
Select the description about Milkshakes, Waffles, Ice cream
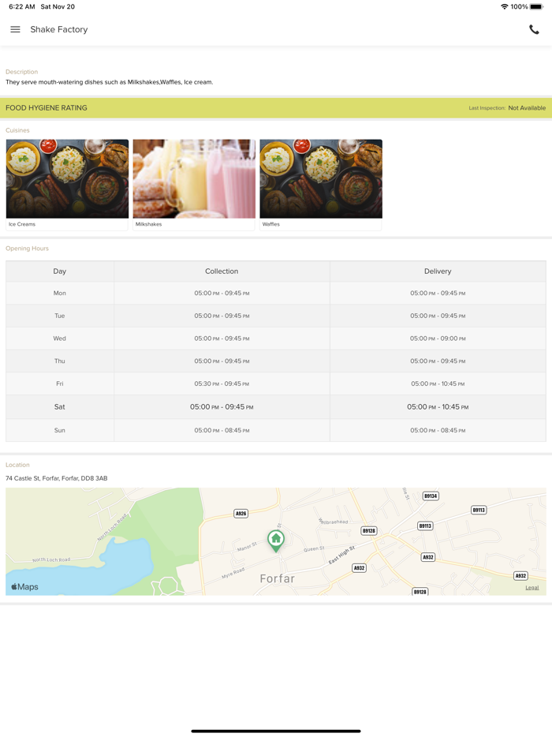(x=109, y=82)
